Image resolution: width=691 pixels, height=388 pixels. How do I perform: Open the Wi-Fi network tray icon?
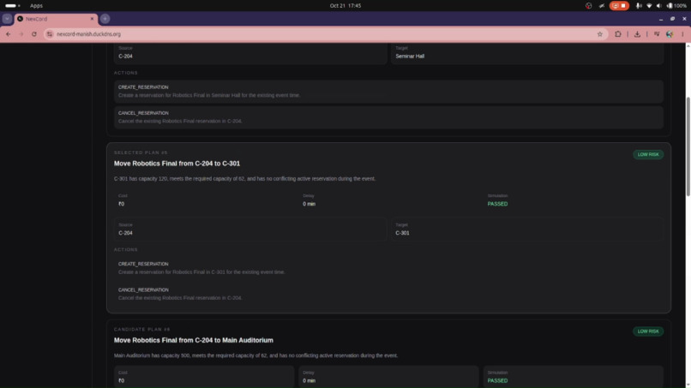[x=649, y=6]
